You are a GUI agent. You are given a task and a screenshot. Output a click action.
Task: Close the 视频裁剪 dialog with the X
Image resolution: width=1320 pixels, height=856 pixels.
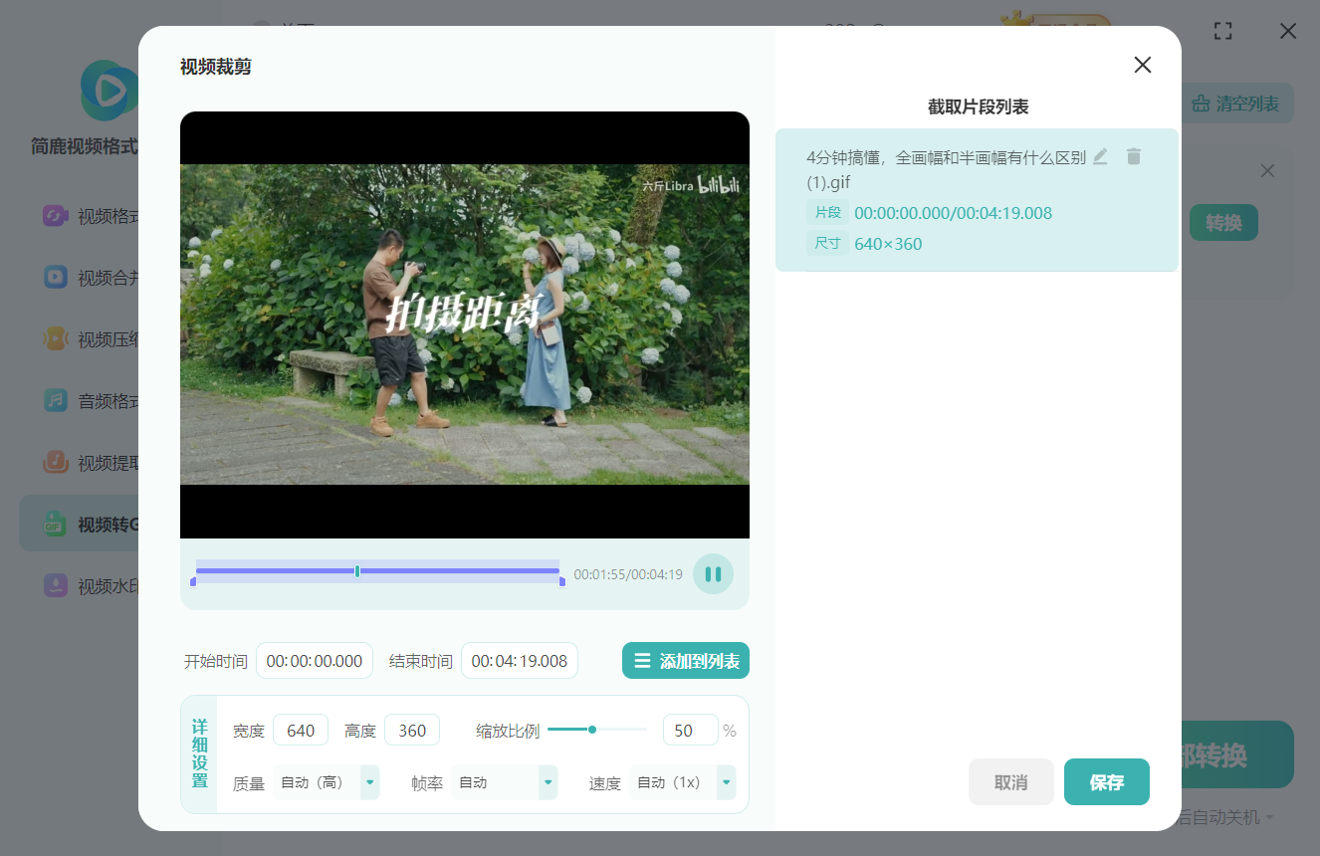click(x=1142, y=65)
